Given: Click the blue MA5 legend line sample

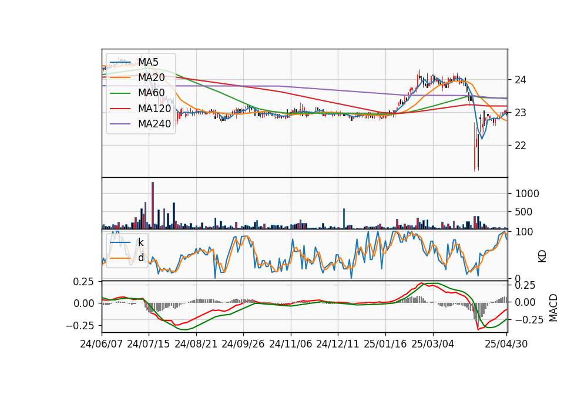Looking at the screenshot, I should coord(120,62).
